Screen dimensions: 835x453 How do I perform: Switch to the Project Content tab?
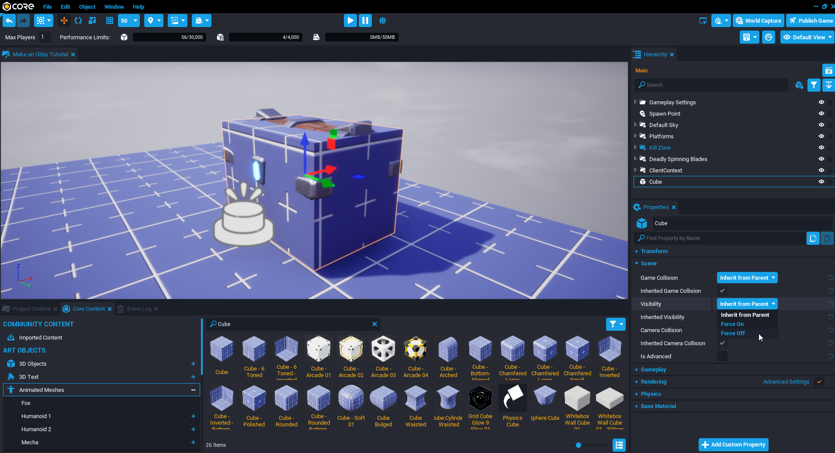pyautogui.click(x=31, y=309)
